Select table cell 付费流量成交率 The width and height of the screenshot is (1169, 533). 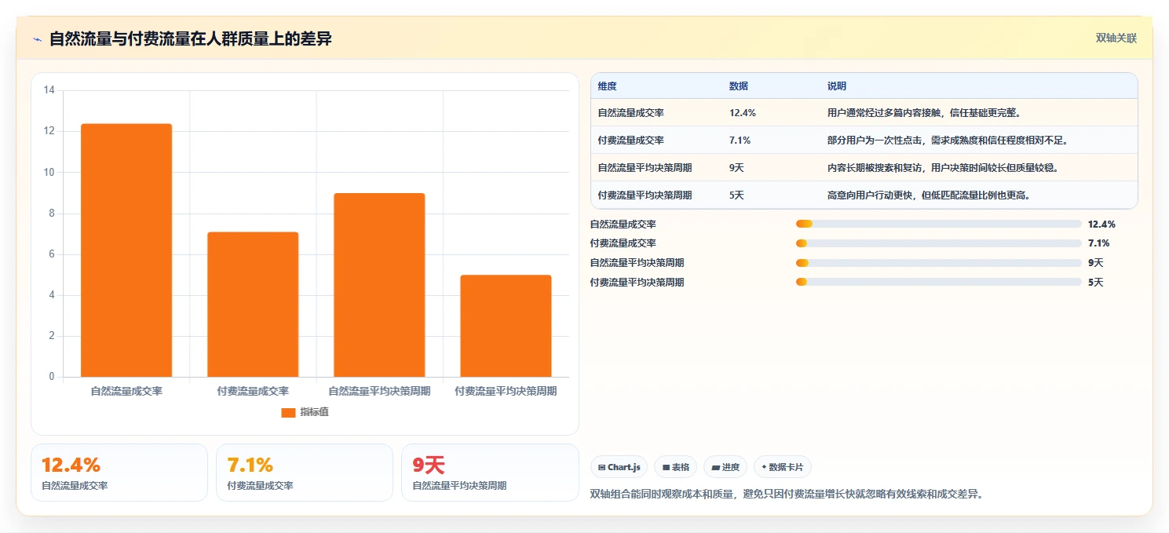630,141
